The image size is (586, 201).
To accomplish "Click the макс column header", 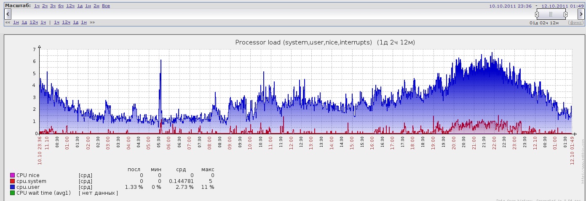I will pos(207,169).
